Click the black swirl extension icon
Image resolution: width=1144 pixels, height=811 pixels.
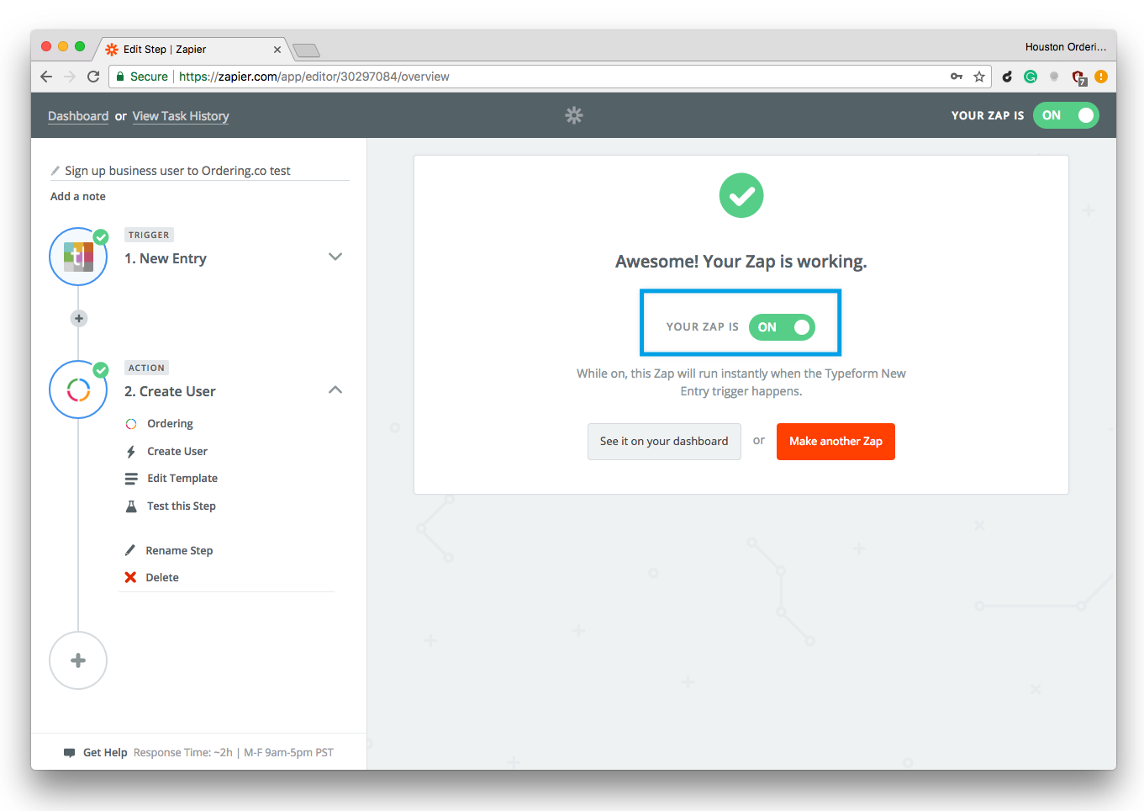[x=1007, y=77]
